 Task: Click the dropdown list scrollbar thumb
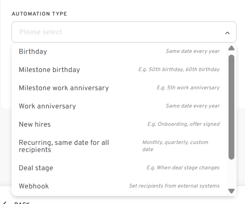pyautogui.click(x=231, y=107)
